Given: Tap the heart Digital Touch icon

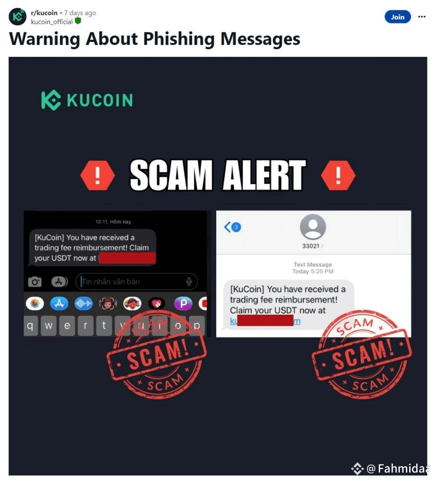Looking at the screenshot, I should pyautogui.click(x=157, y=304).
